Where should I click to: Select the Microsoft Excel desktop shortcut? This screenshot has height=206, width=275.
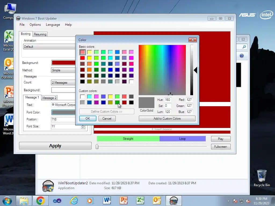(8, 41)
